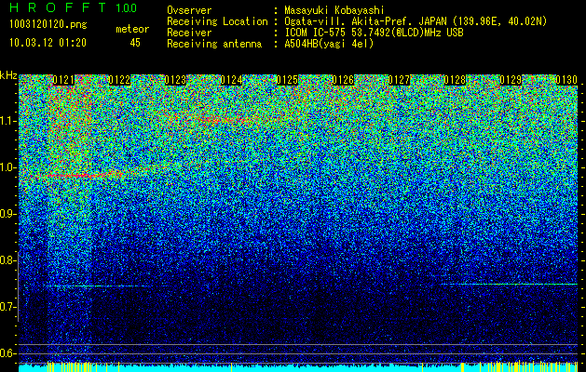
Task: Click the 0.7 frequency axis label
Action: (7, 307)
